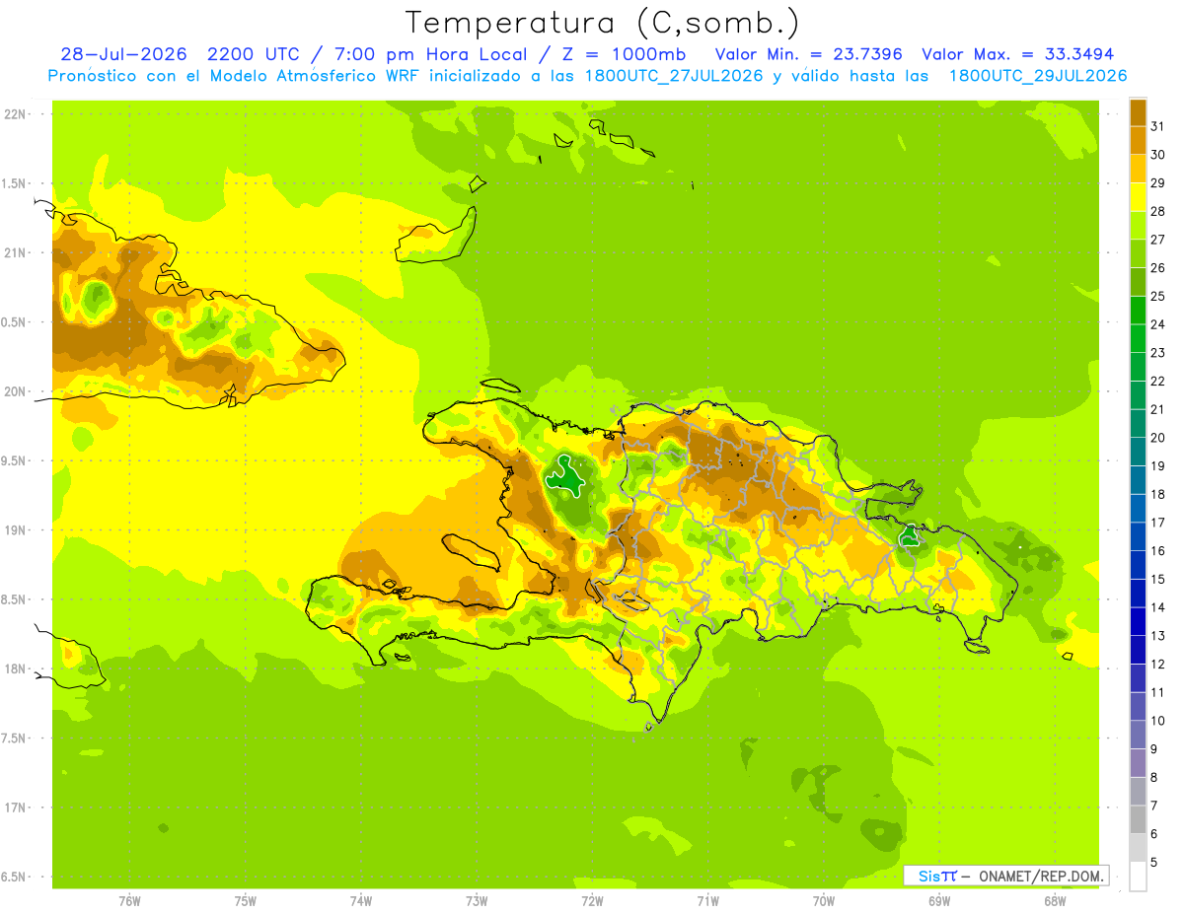Click the '76W' longitude label
The width and height of the screenshot is (1184, 914).
click(129, 901)
